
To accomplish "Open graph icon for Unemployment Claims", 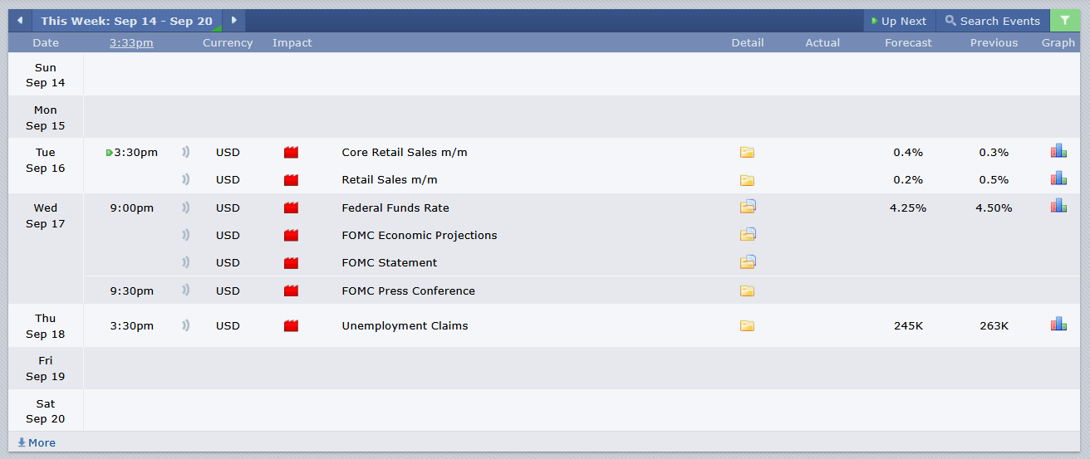I will coord(1058,325).
